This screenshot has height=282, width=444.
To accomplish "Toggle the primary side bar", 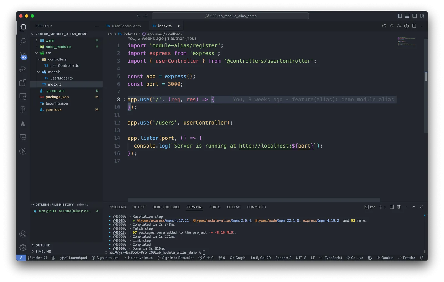I will pyautogui.click(x=400, y=16).
